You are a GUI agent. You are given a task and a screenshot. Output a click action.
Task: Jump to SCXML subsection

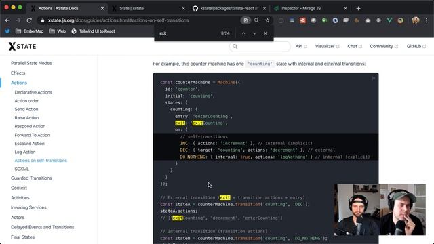click(x=22, y=169)
